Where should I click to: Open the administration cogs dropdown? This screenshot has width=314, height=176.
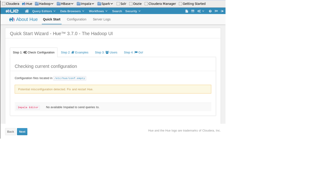[x=201, y=11]
